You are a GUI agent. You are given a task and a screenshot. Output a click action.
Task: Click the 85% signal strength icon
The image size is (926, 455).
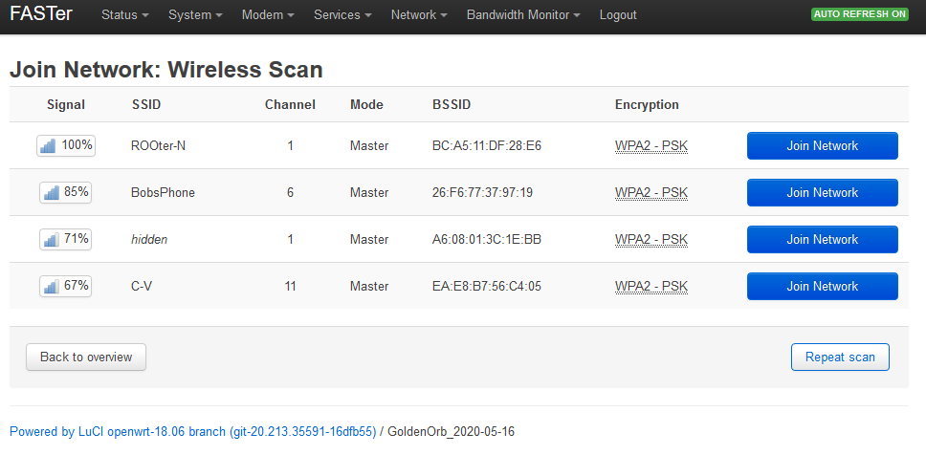point(52,192)
